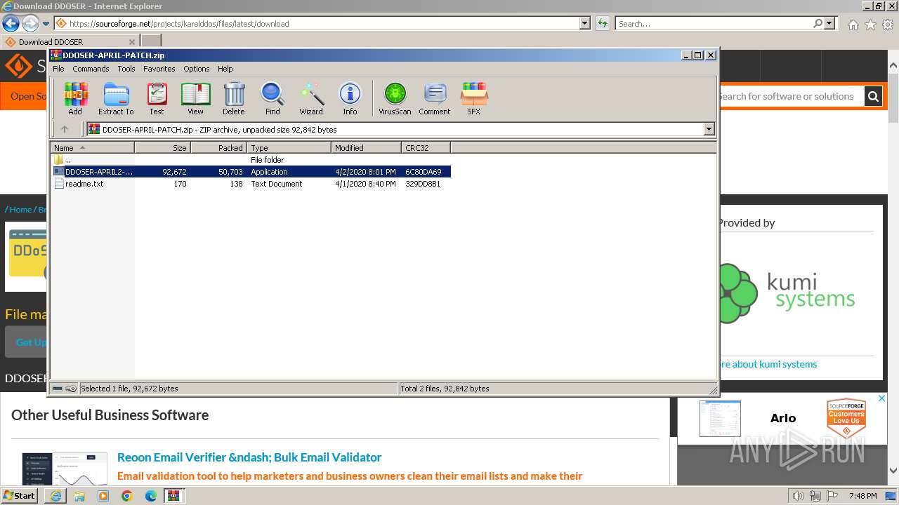This screenshot has width=899, height=505.
Task: Launch the Wizard wand tool
Action: [x=311, y=98]
